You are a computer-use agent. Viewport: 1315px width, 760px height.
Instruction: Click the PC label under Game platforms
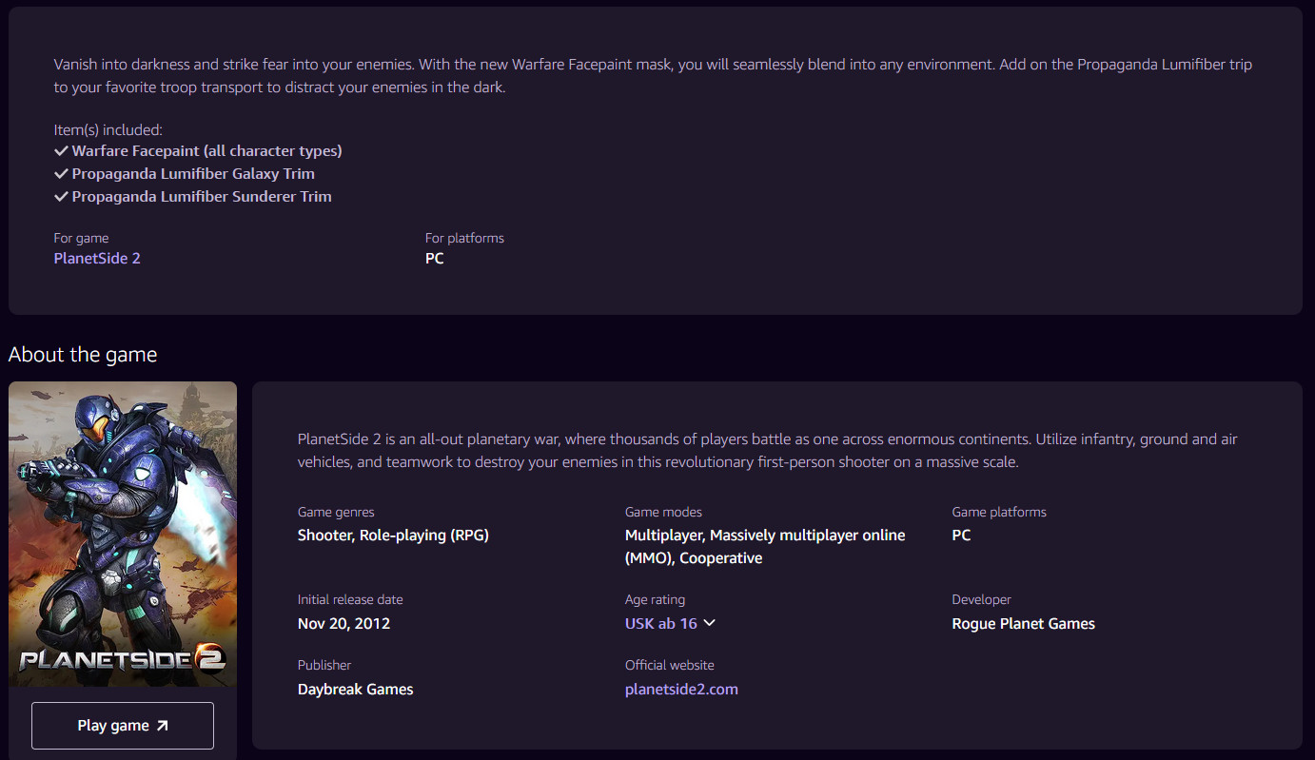coord(961,536)
